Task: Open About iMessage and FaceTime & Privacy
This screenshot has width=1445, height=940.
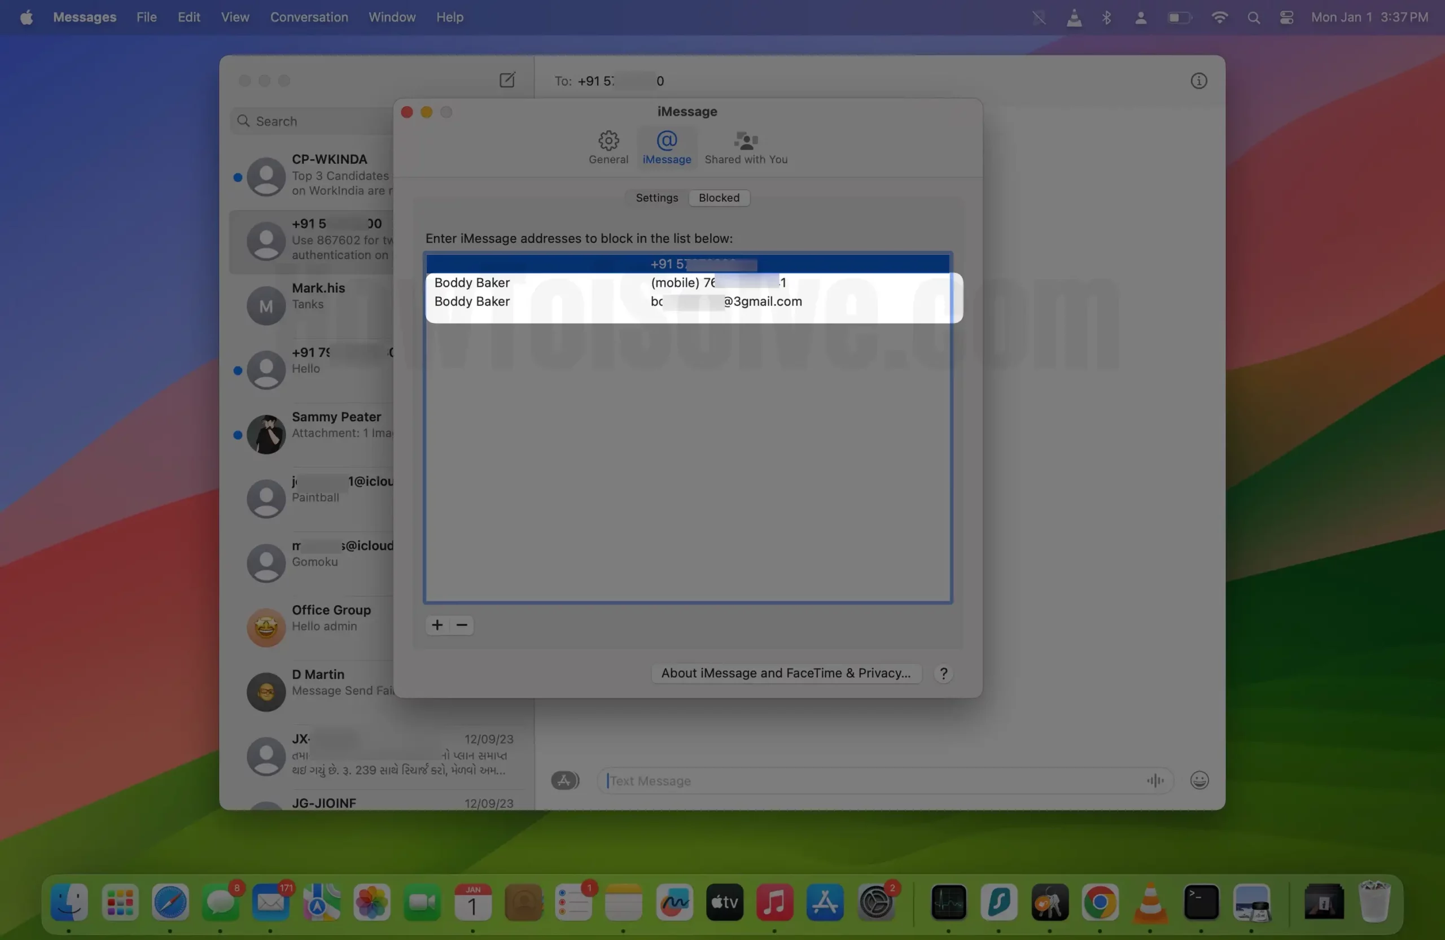Action: [x=785, y=673]
